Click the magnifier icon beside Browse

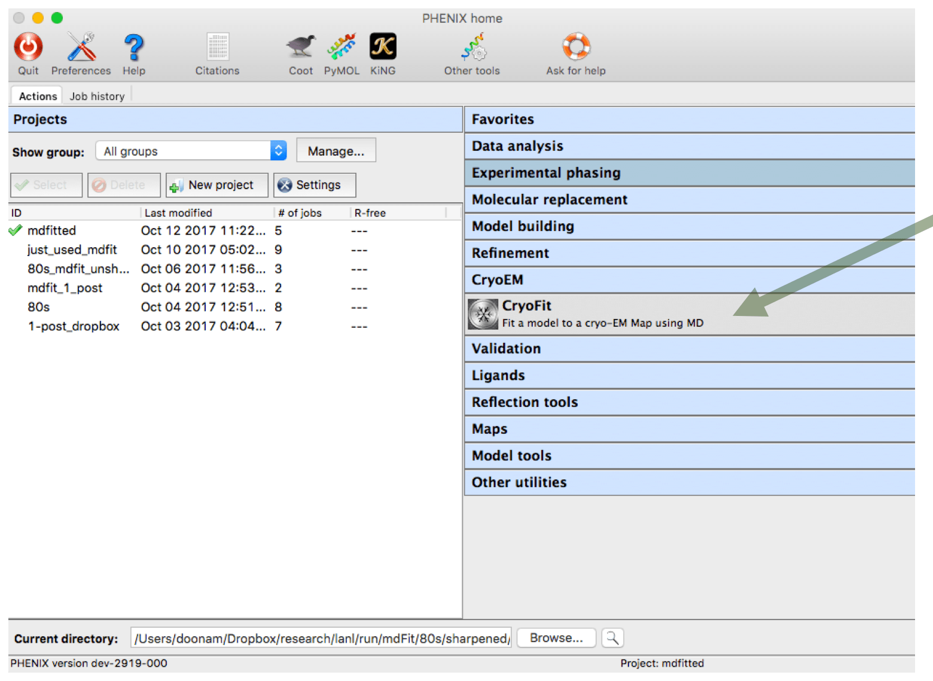(x=612, y=638)
